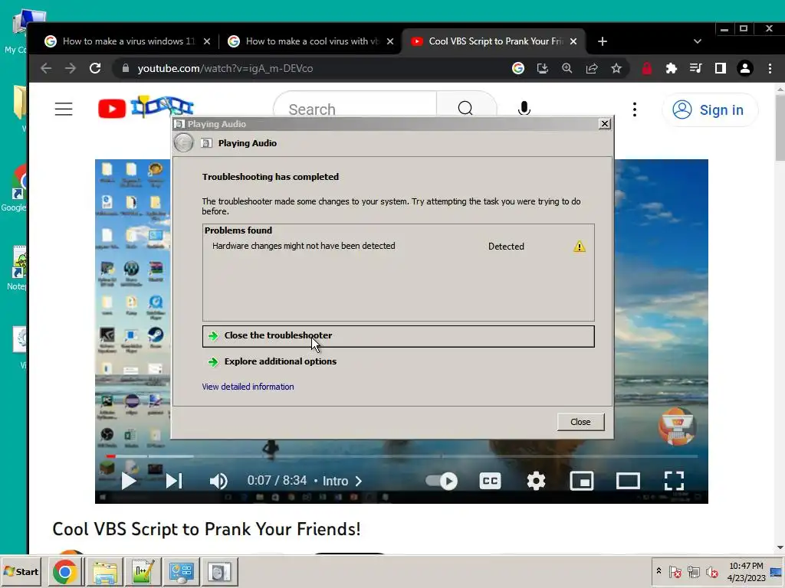Close the 'Cool VBS Script' tab

(573, 41)
